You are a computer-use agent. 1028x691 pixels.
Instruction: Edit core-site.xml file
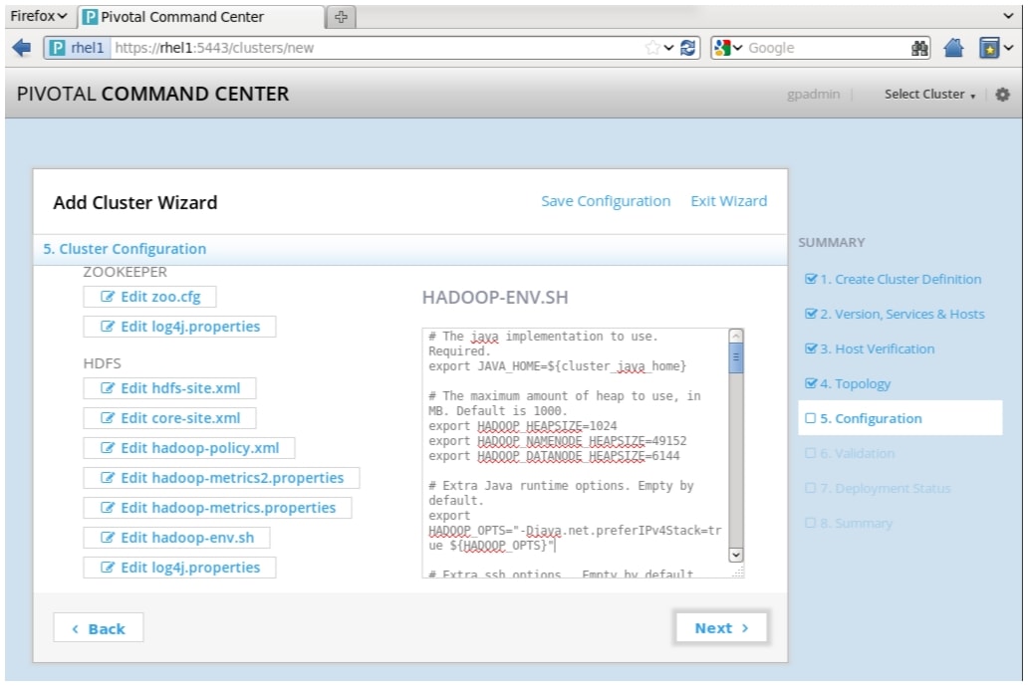169,418
